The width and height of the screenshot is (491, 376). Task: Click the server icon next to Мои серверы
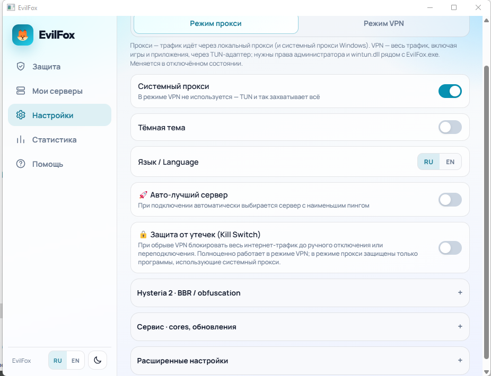tap(21, 91)
